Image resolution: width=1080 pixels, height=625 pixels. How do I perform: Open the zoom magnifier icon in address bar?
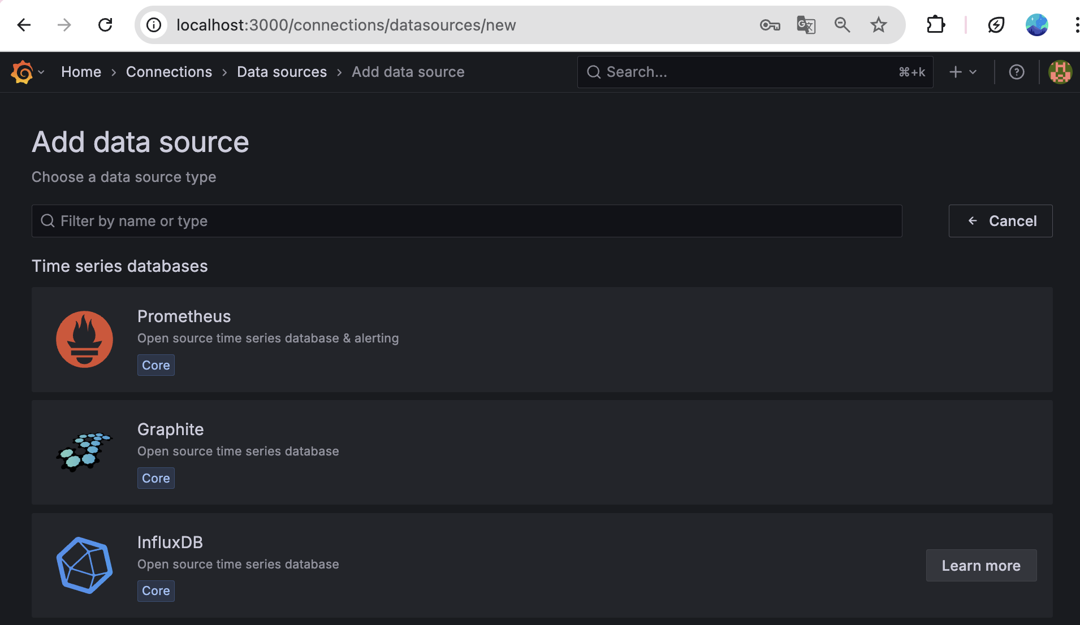click(842, 25)
